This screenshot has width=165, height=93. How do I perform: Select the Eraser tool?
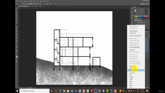click(x=16, y=32)
